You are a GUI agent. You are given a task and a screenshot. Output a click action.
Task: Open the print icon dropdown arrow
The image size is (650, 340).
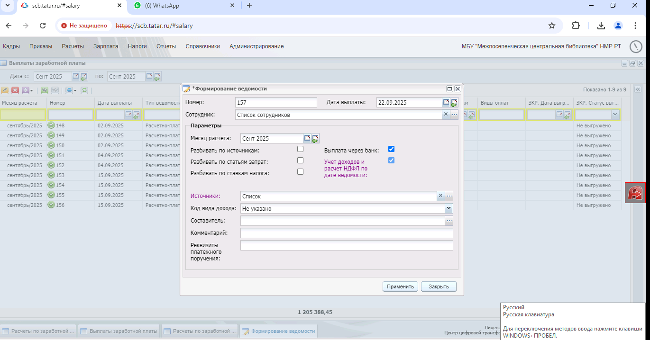coord(75,90)
